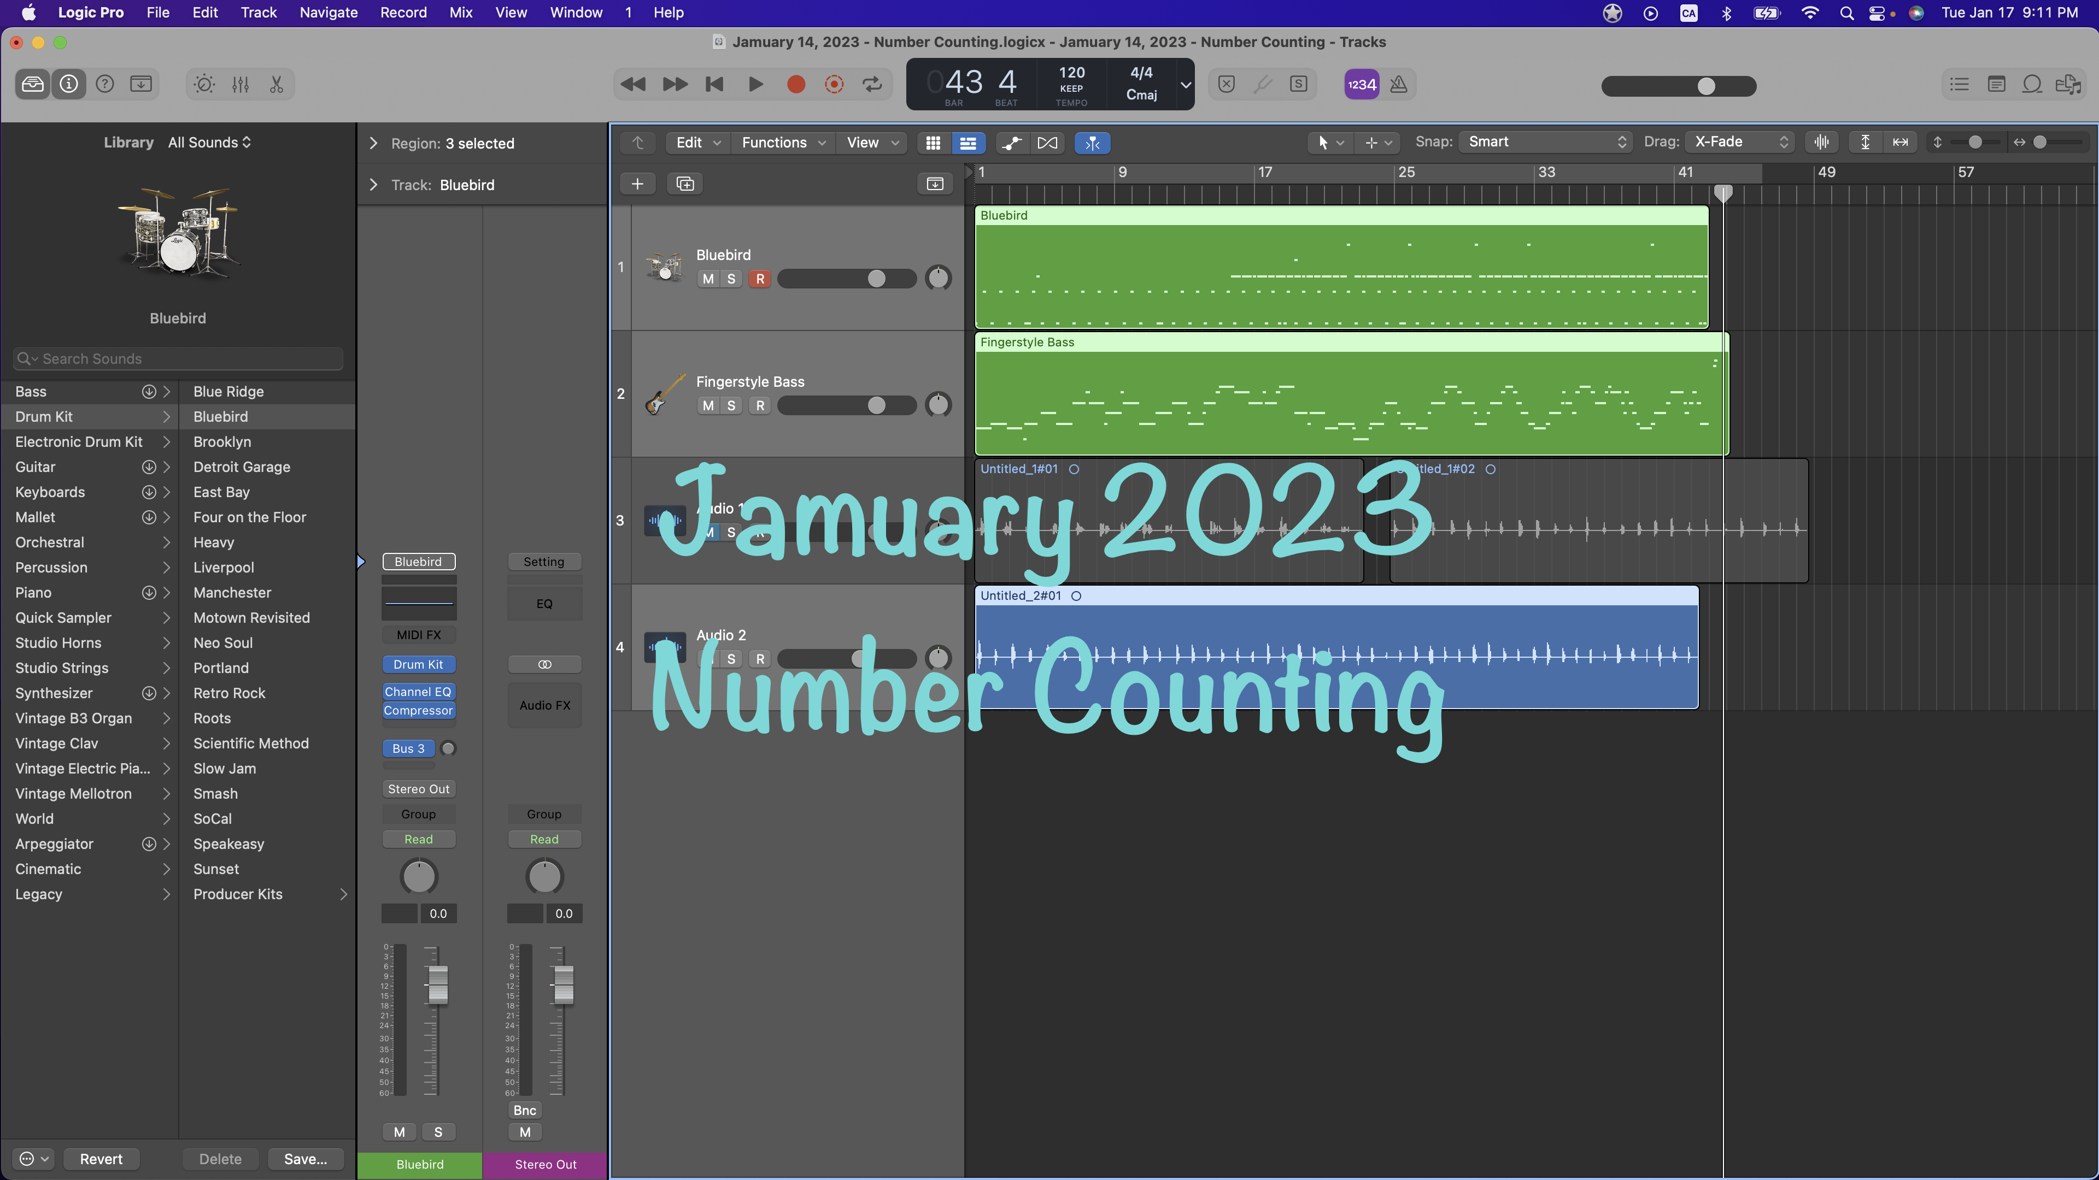The width and height of the screenshot is (2099, 1180).
Task: Click the Search Sounds field
Action: pyautogui.click(x=178, y=358)
